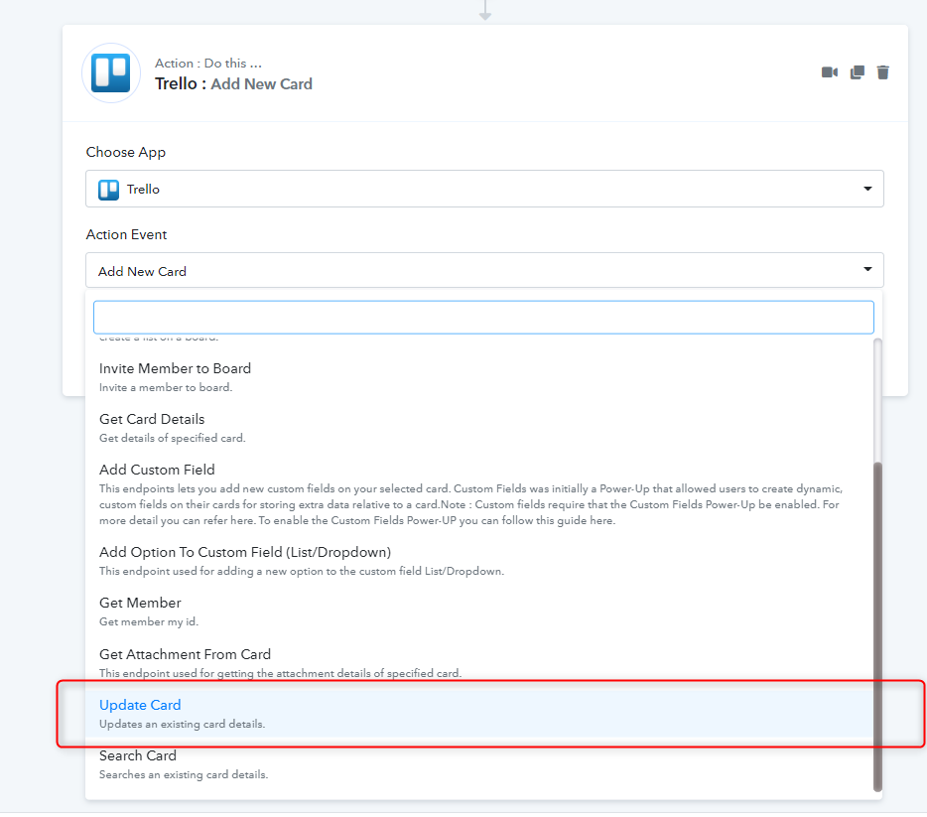The height and width of the screenshot is (817, 927).
Task: Click the 'Action Event' field label
Action: point(126,234)
